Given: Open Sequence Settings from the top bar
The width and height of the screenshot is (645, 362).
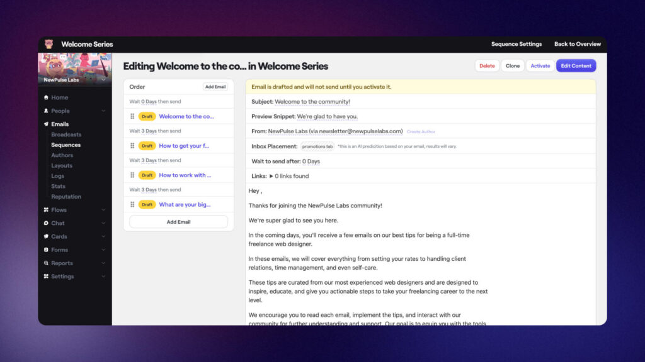Looking at the screenshot, I should [x=516, y=44].
